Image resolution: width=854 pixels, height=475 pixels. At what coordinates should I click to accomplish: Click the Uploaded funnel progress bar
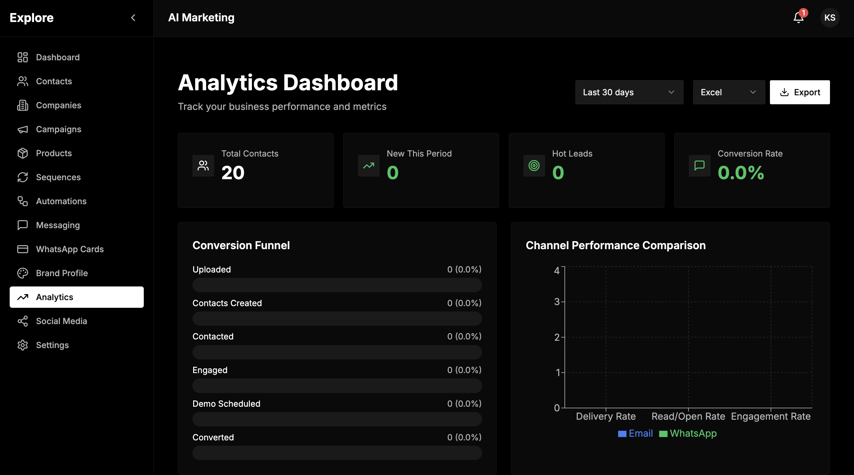pyautogui.click(x=337, y=285)
